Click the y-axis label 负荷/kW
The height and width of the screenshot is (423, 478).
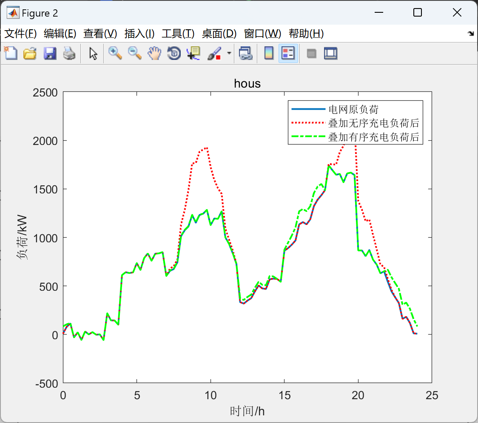click(x=22, y=237)
